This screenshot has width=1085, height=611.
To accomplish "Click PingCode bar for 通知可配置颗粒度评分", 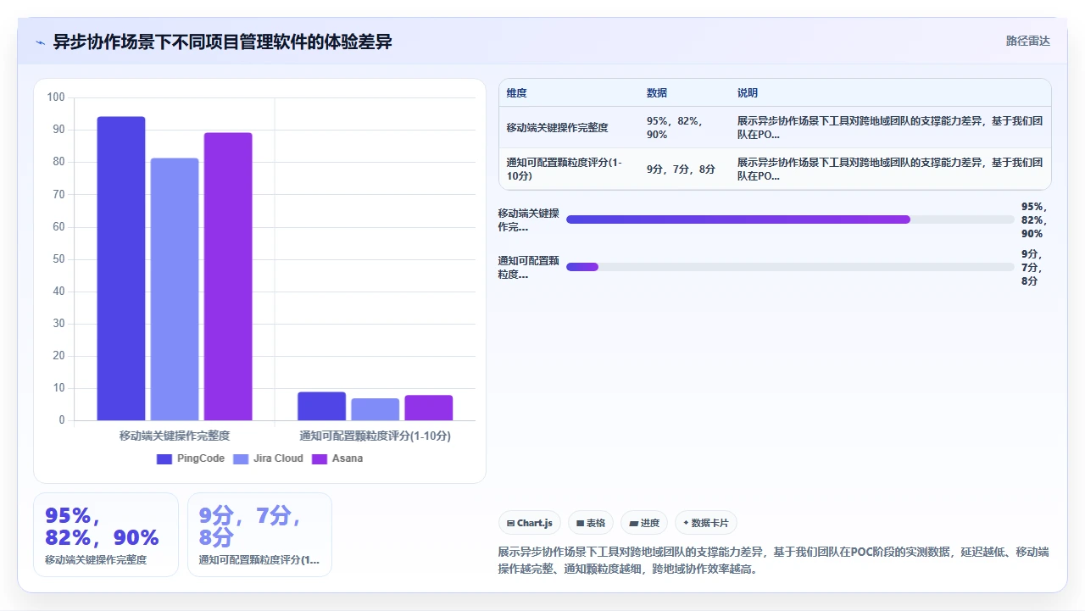I will click(x=321, y=406).
